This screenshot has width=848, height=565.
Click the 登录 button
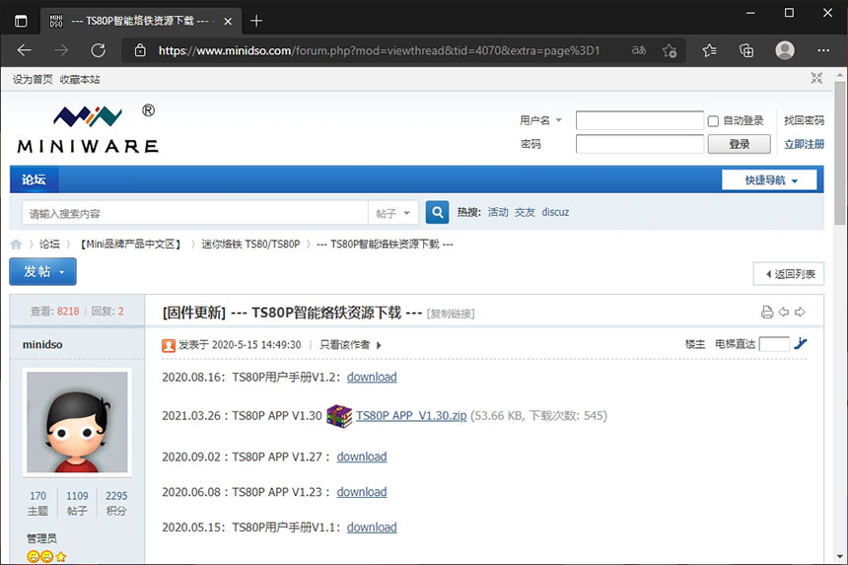739,144
